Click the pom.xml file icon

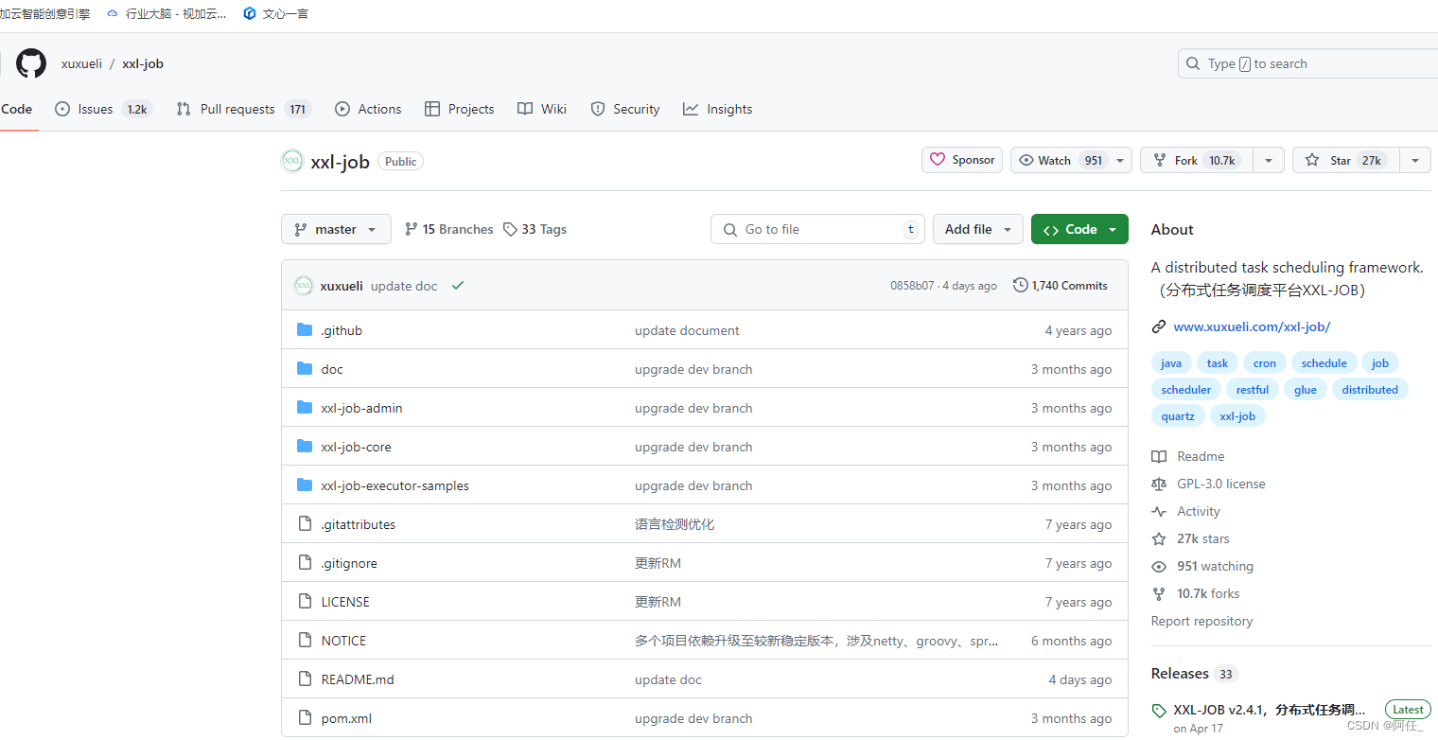click(x=305, y=718)
